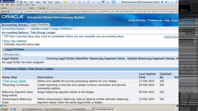Click show desktop quick launch icon
198x111 pixels.
click(11, 109)
